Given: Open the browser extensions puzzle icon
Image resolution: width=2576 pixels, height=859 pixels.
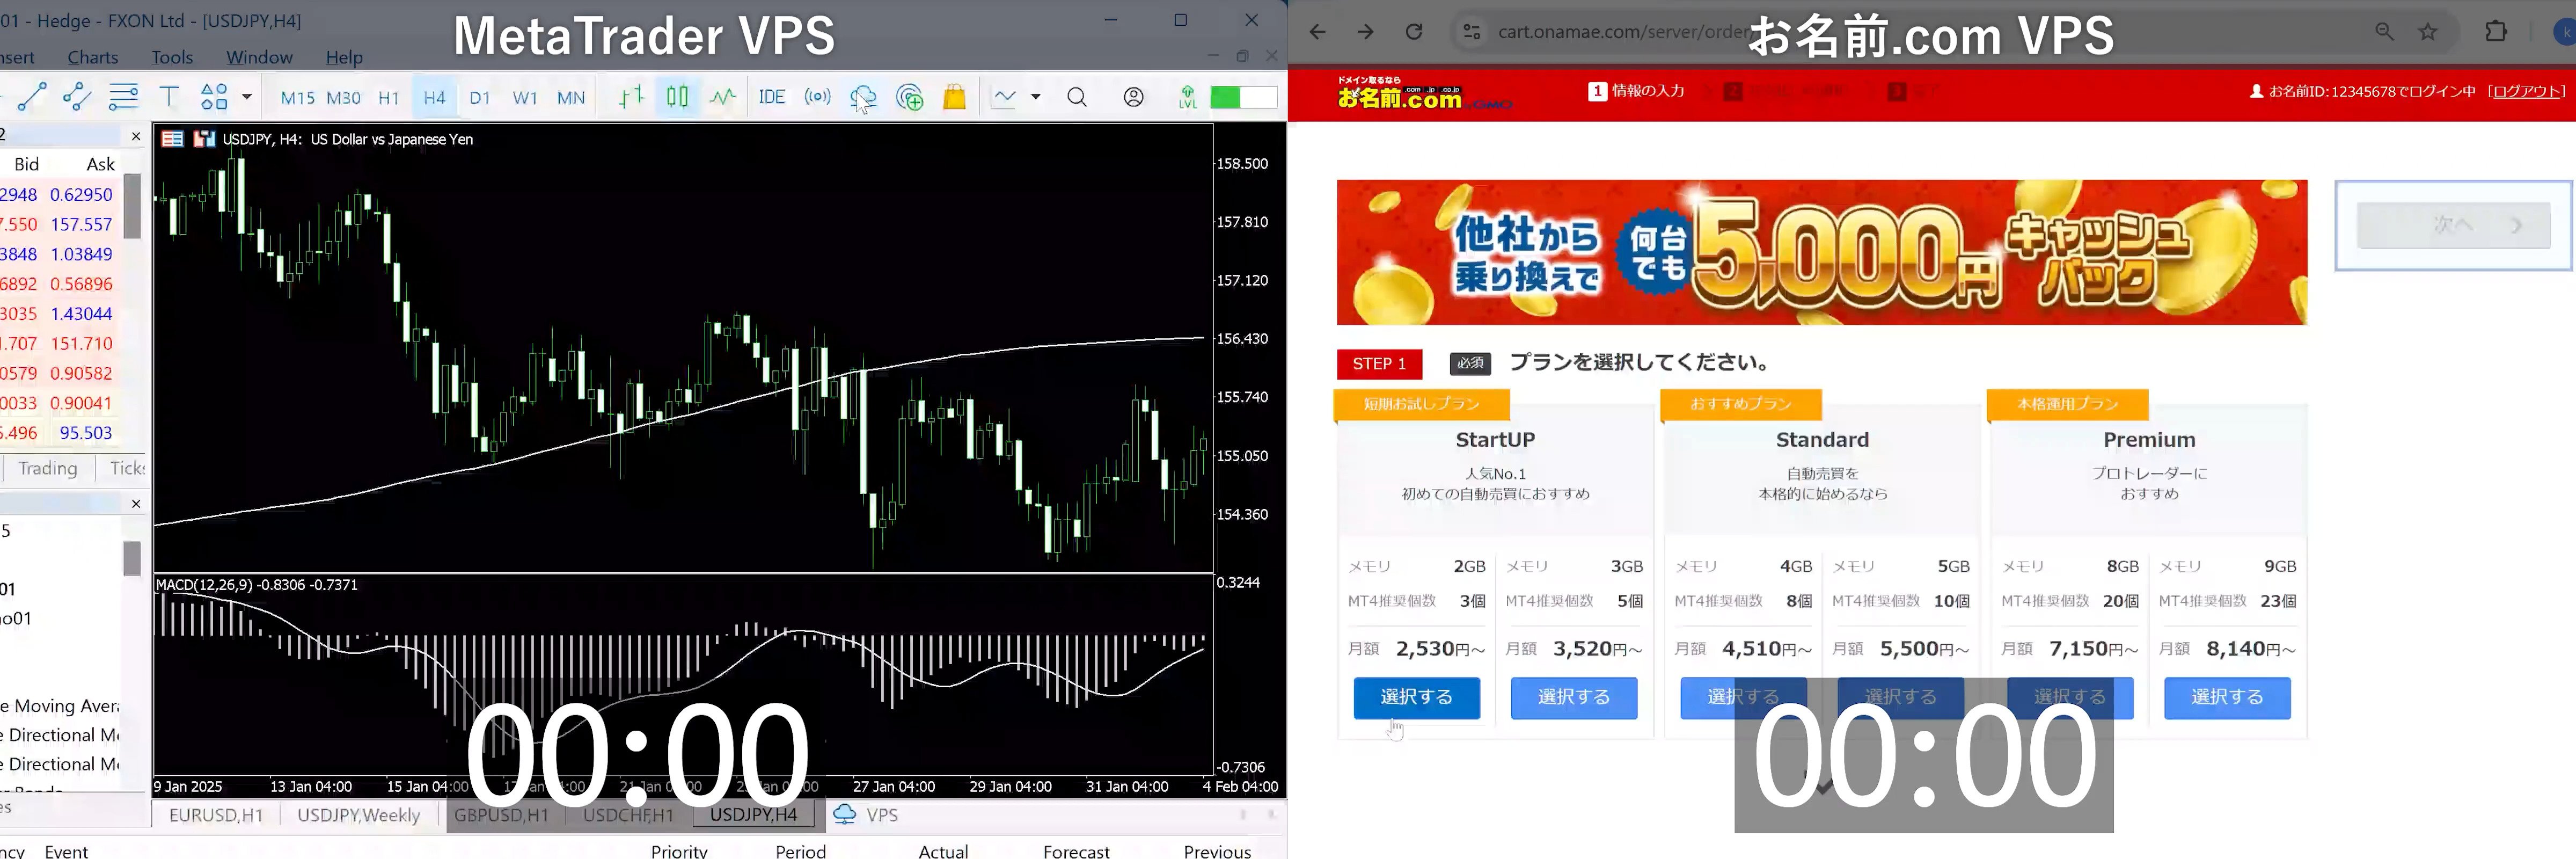Looking at the screenshot, I should coord(2496,32).
